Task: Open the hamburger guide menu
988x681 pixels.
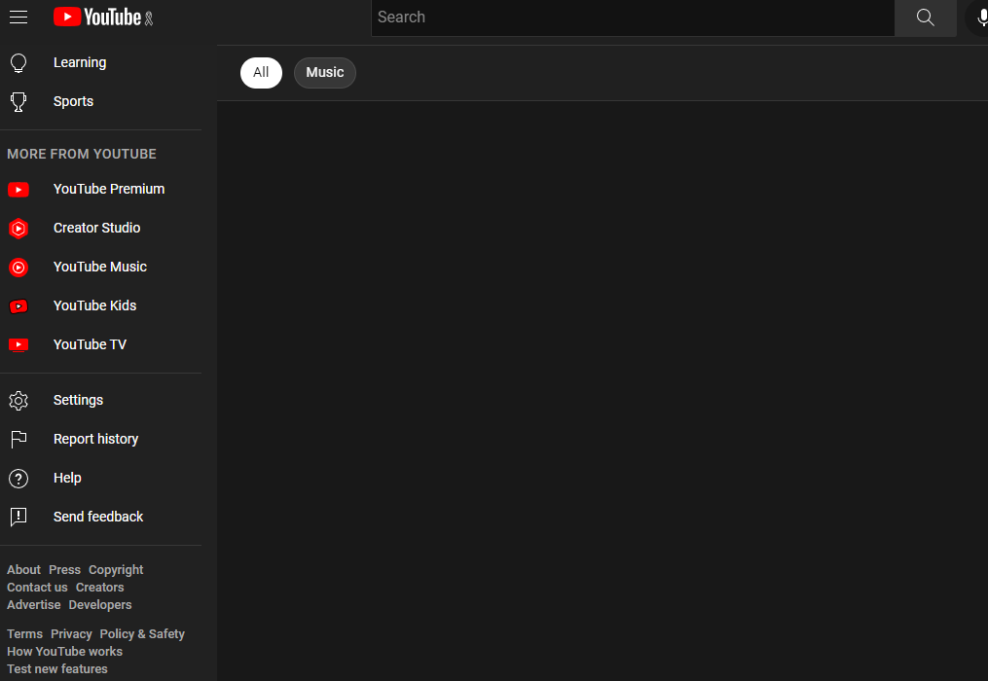Action: coord(18,17)
